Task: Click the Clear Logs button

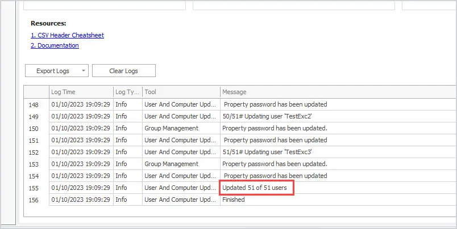Action: tap(123, 71)
